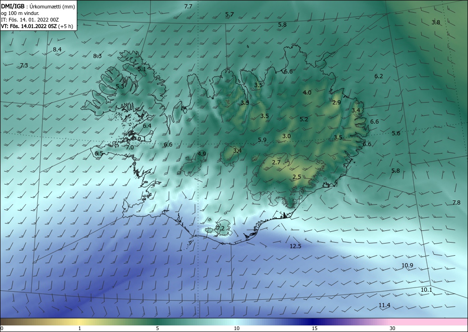Click the 2.9 value label
The image size is (468, 332).
tap(336, 103)
